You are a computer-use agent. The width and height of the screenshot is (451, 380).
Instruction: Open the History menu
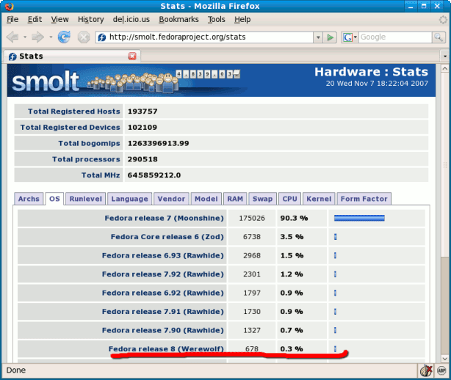tap(90, 19)
